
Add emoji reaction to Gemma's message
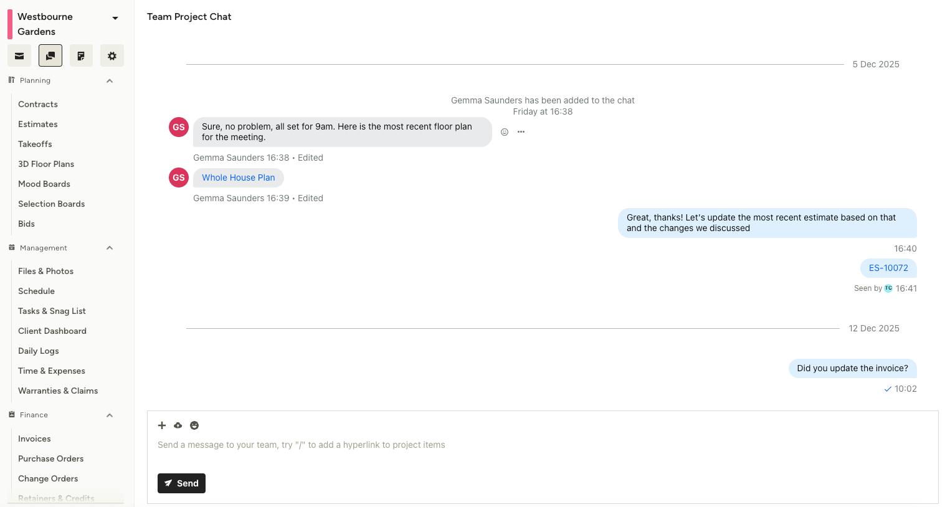[505, 132]
